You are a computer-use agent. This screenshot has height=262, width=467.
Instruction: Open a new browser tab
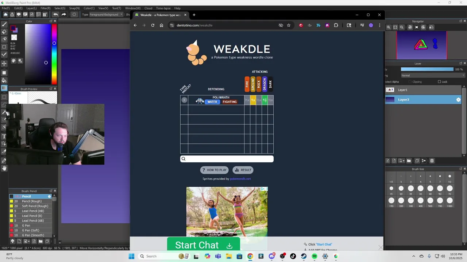(194, 15)
